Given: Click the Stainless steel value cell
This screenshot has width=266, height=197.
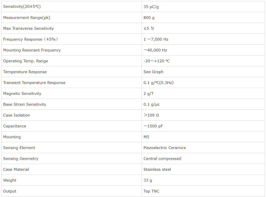Looking at the screenshot, I should [x=203, y=169].
